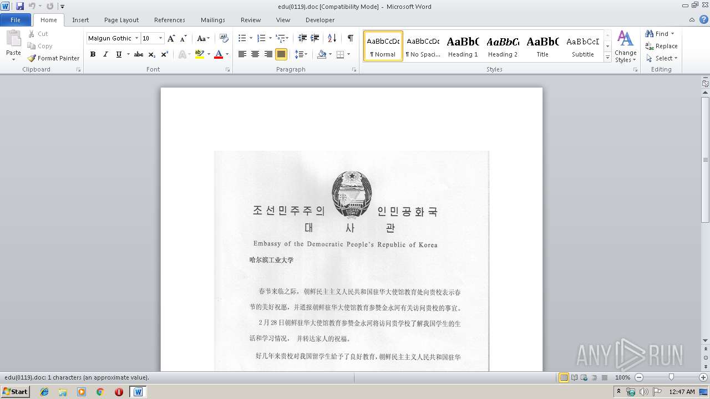Open line spacing dropdown

301,54
